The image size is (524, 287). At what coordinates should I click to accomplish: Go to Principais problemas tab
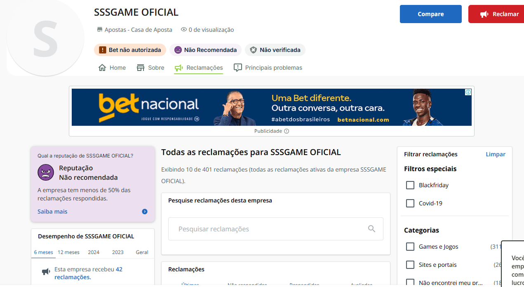coord(268,68)
